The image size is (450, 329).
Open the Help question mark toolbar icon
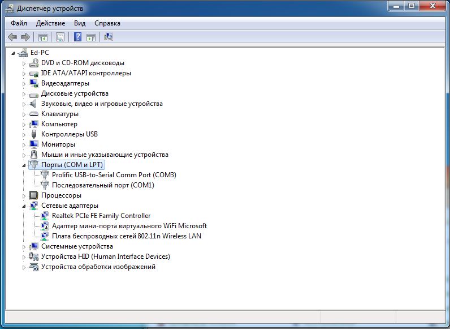tap(77, 37)
